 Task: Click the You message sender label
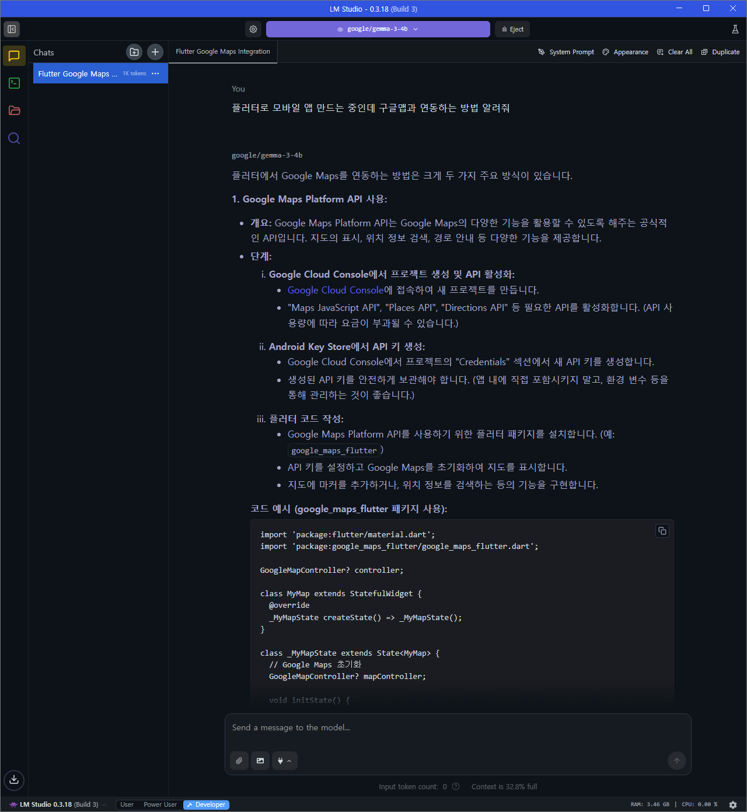coord(238,89)
